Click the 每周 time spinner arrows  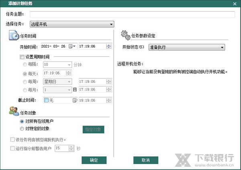point(109,82)
